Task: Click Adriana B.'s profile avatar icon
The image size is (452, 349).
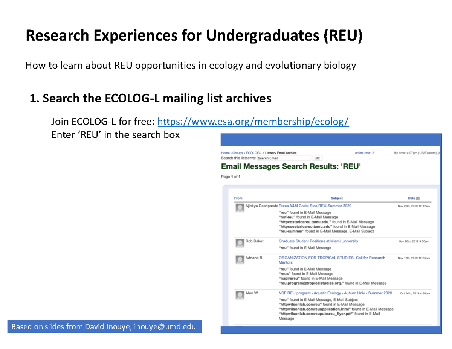Action: [x=240, y=260]
